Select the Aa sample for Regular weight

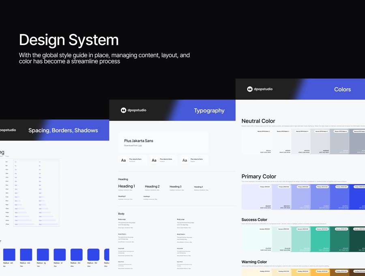click(185, 160)
